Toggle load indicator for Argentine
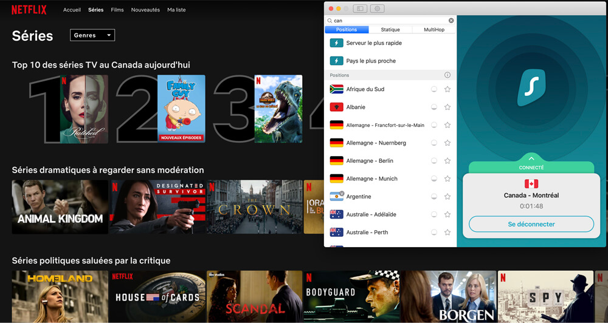This screenshot has width=608, height=323. tap(434, 196)
